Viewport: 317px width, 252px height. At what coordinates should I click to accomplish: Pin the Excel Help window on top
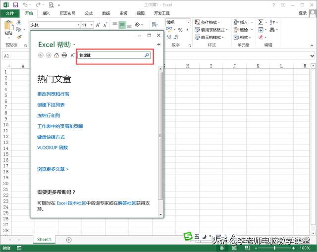point(158,44)
